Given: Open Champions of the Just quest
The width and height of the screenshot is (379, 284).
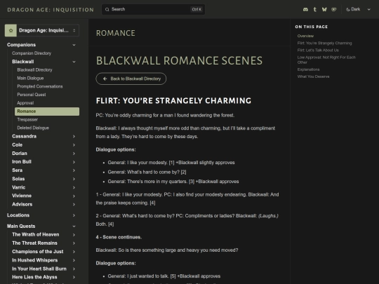Looking at the screenshot, I should point(38,252).
